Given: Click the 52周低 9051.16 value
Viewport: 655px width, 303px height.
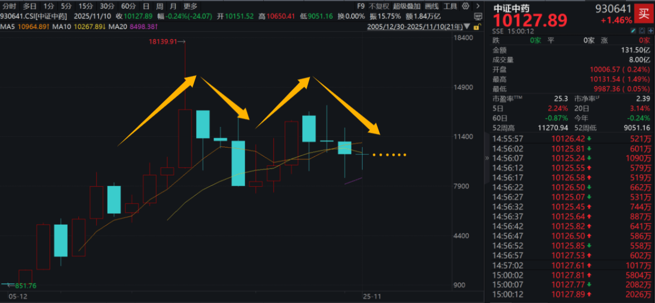Looking at the screenshot, I should (x=637, y=128).
